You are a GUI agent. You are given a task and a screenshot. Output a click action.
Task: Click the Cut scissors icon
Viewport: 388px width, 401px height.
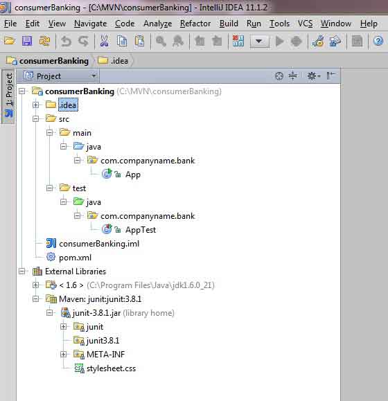click(x=104, y=41)
